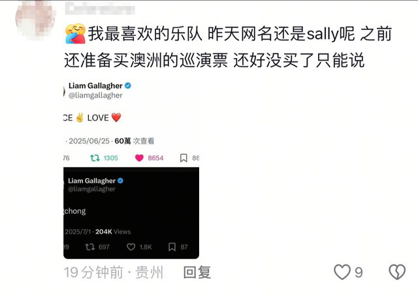
Task: Open the commenter's blurred avatar
Action: (x=35, y=19)
